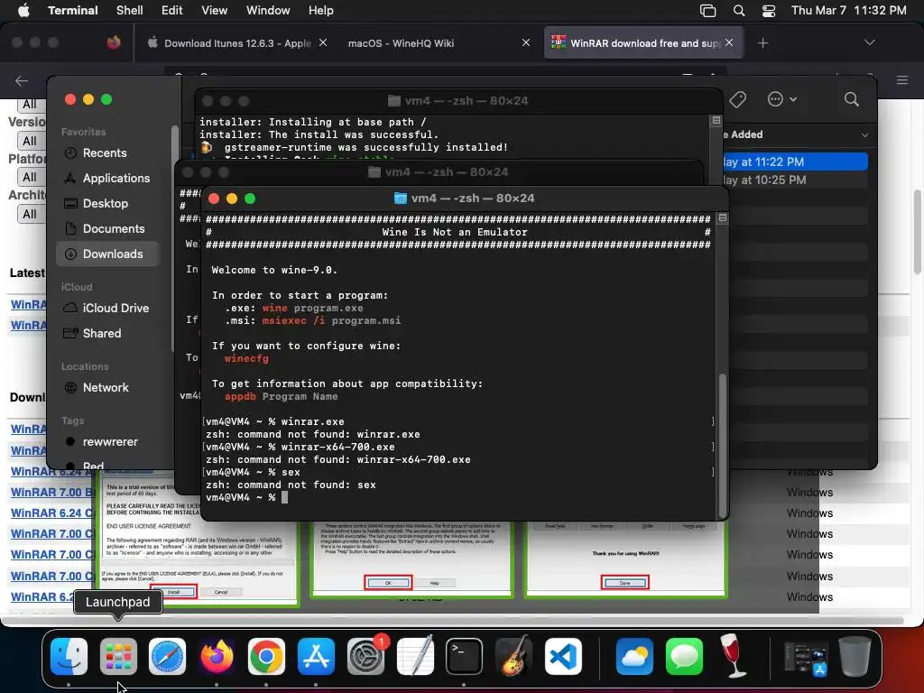
Task: Click the Finder tag icon
Action: click(x=737, y=99)
